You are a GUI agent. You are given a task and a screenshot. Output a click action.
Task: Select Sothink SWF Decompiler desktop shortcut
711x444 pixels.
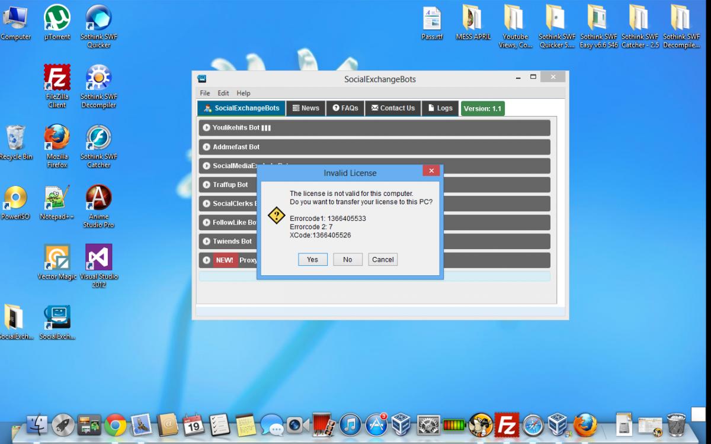[x=99, y=87]
